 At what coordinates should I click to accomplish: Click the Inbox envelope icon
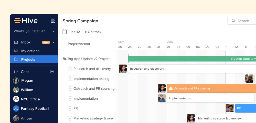(x=16, y=42)
